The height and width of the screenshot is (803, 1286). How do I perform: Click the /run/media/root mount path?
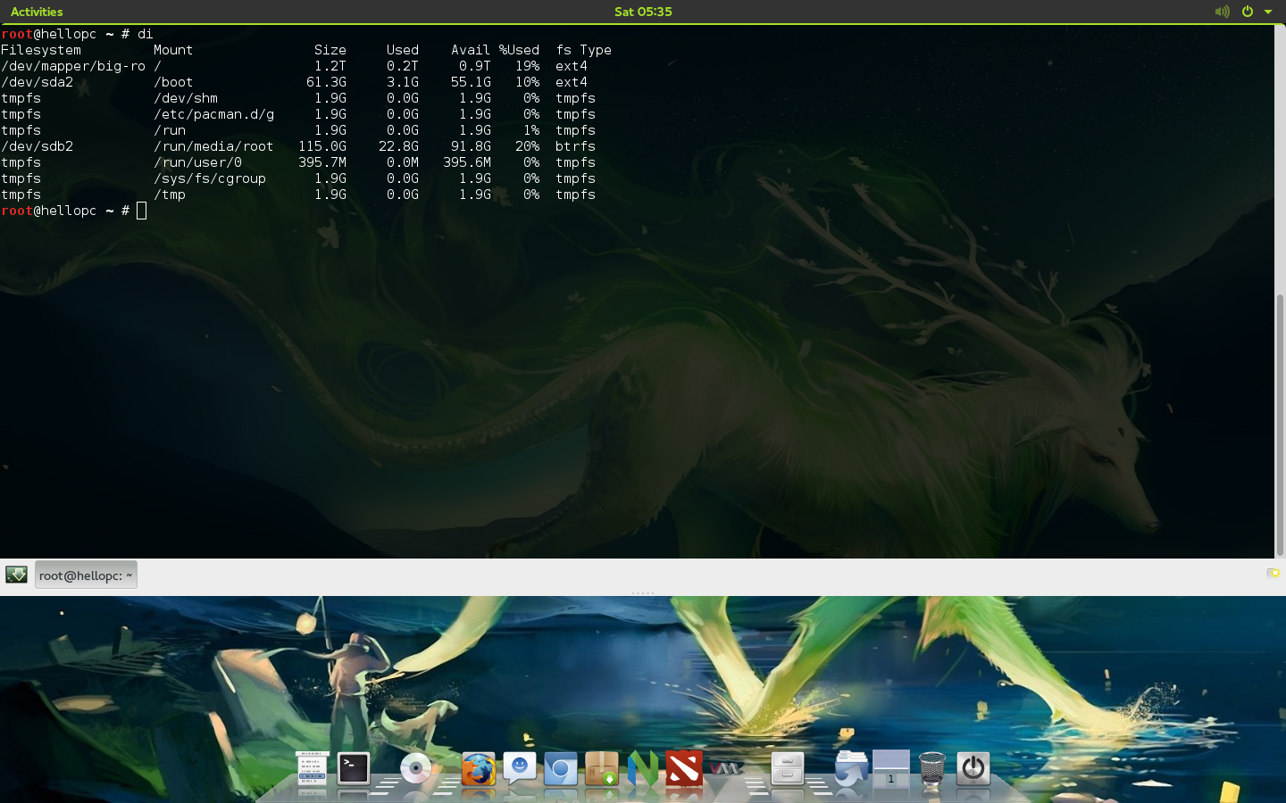tap(214, 146)
